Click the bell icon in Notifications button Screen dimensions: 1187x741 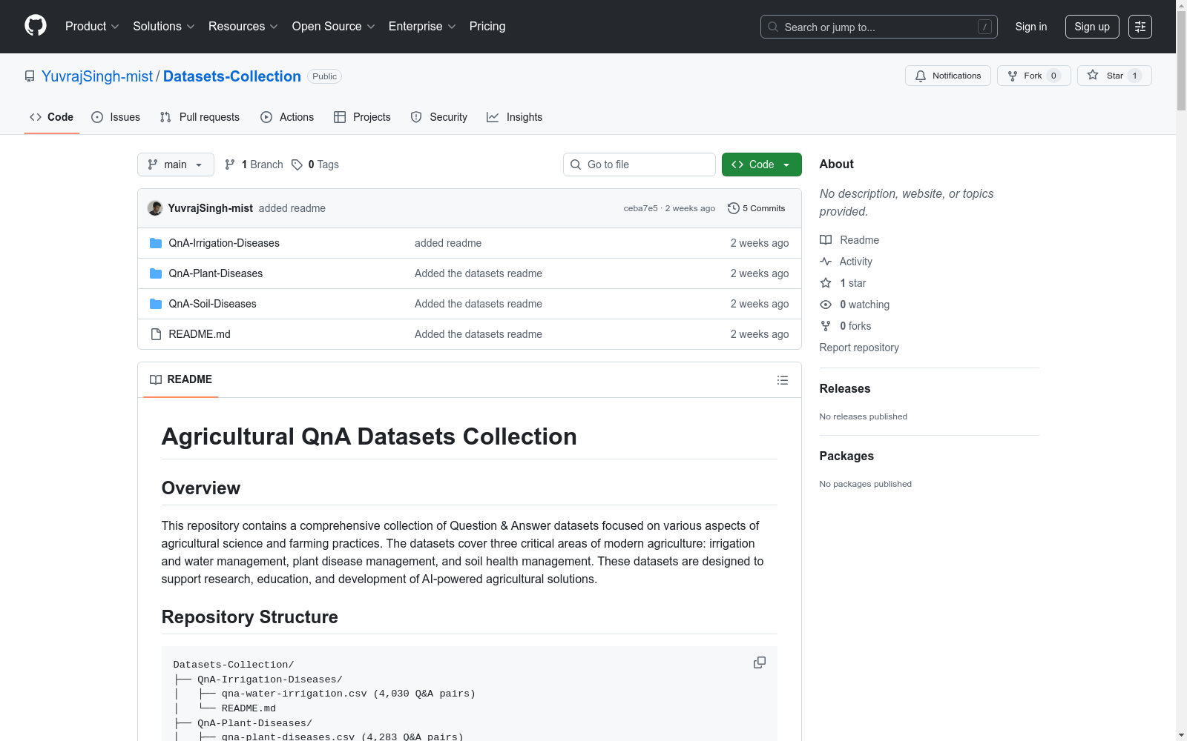(921, 76)
